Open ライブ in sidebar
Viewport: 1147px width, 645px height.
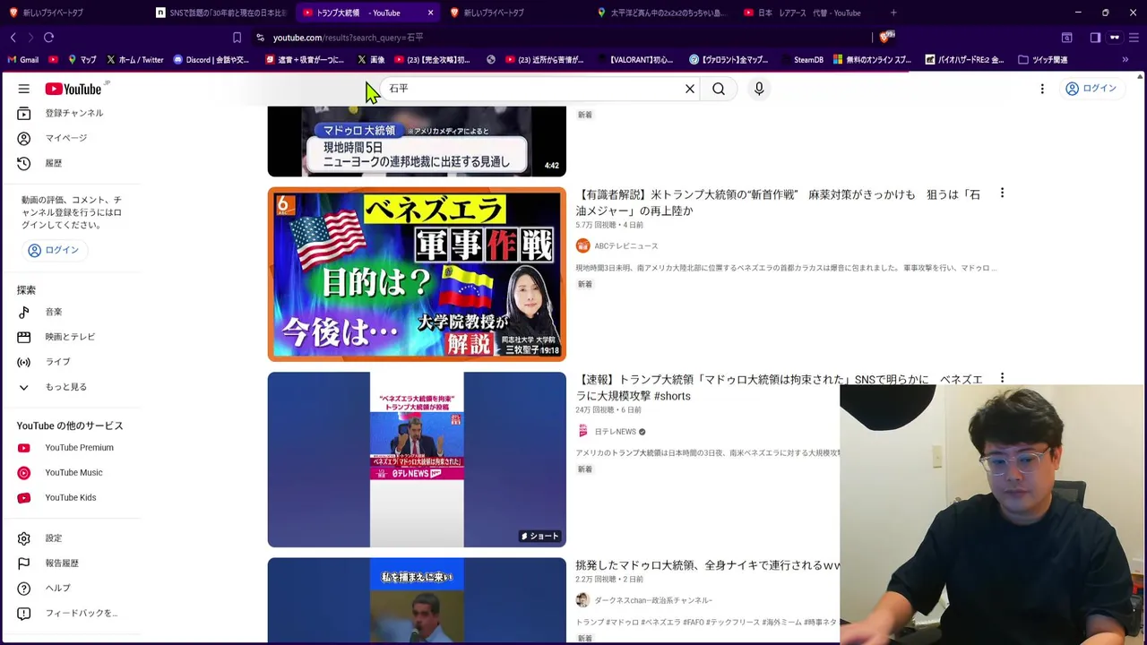tap(72, 362)
